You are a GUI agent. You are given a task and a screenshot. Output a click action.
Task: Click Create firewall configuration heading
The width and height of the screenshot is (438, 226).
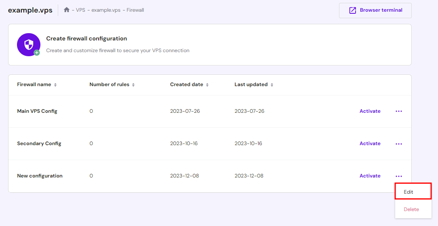86,39
